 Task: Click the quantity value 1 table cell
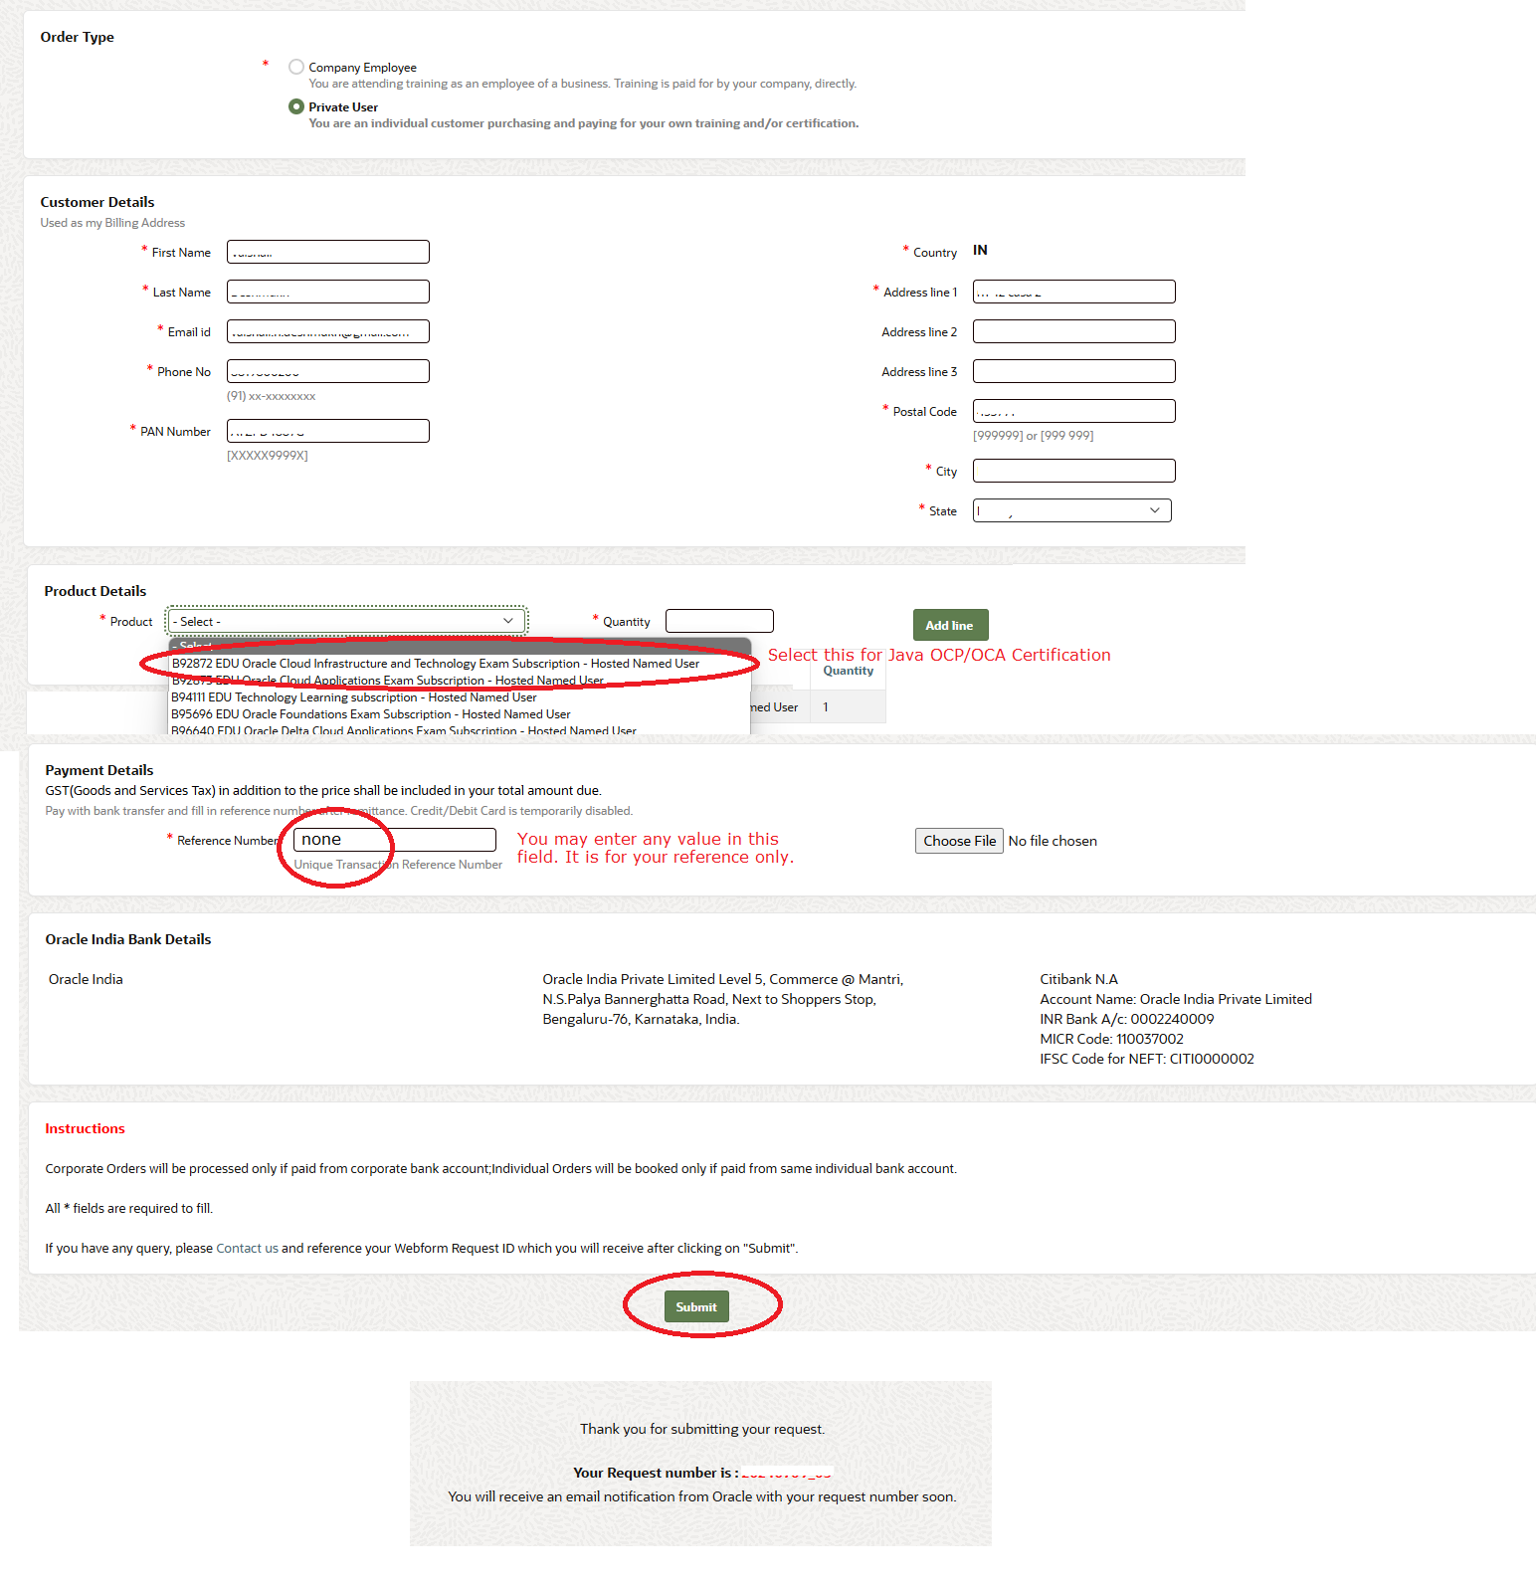(x=848, y=706)
